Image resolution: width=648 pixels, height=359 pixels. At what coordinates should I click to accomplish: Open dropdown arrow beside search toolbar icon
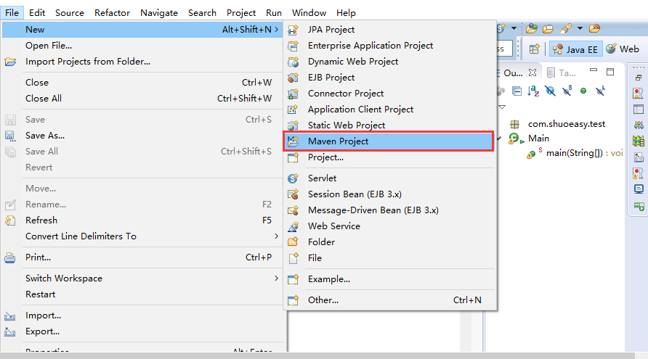[580, 28]
